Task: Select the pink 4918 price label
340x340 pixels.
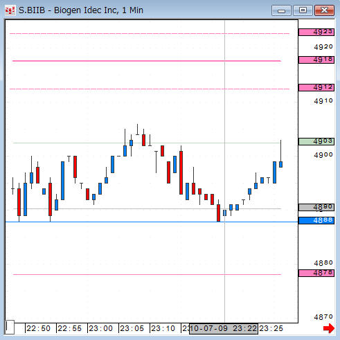Action: pos(316,60)
